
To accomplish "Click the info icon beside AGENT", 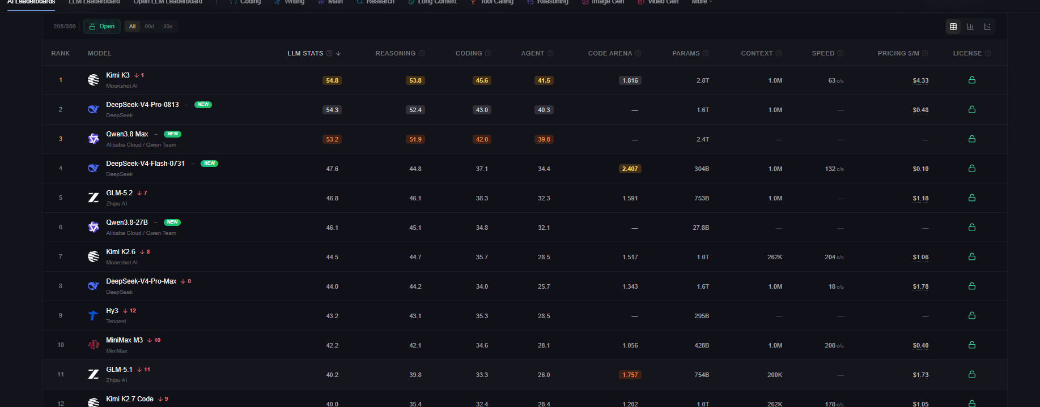I will [x=550, y=53].
